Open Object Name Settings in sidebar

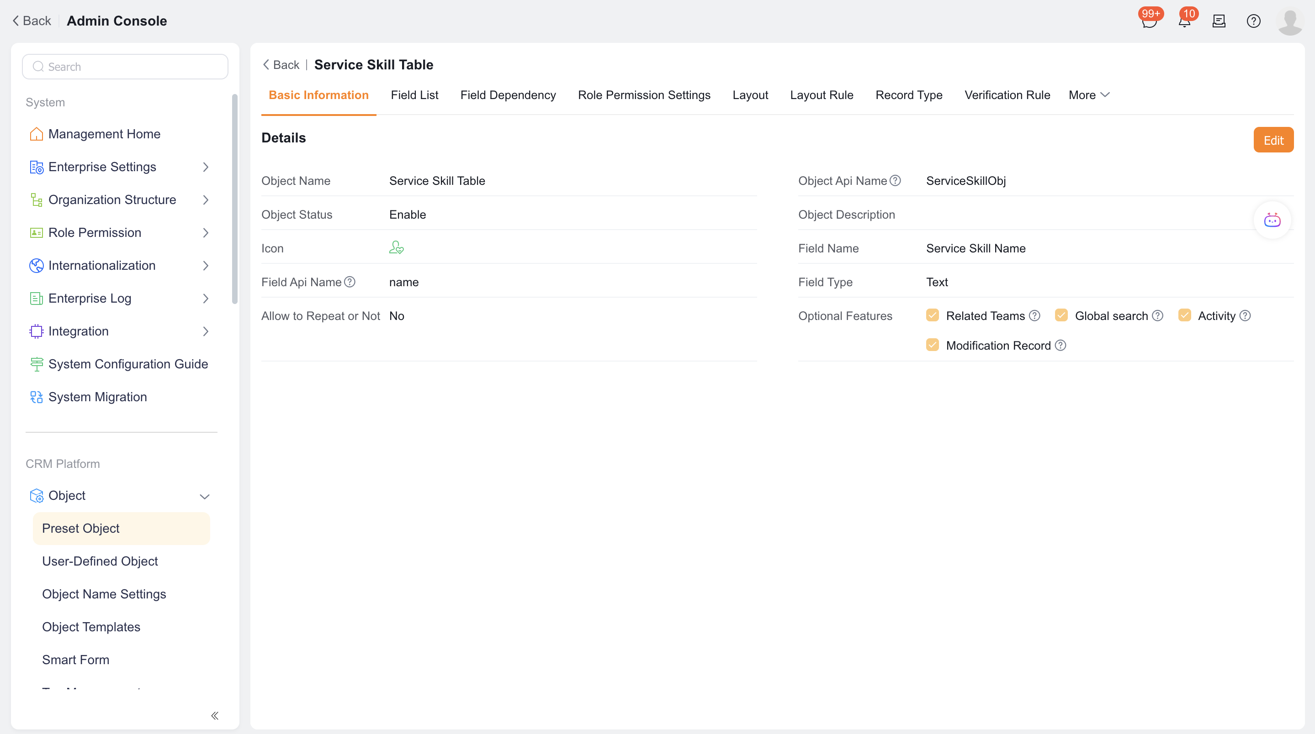[104, 594]
